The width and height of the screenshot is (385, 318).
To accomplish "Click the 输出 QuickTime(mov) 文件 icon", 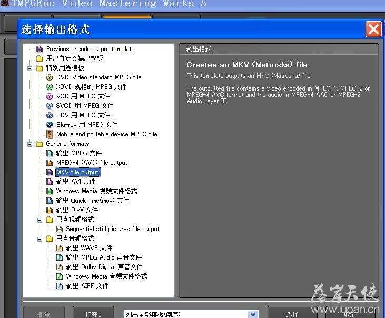I will 50,201.
